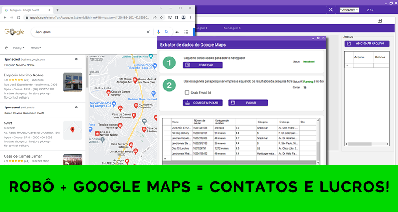Click the results list vertical scrollbar
The image size is (398, 212).
[x=86, y=90]
